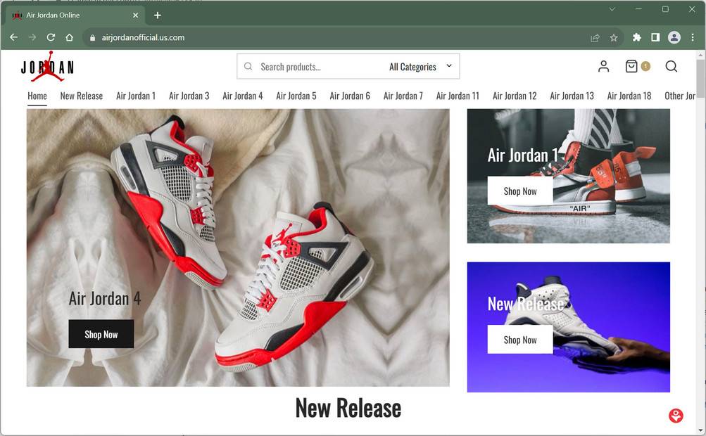Open the user account icon

tap(603, 66)
